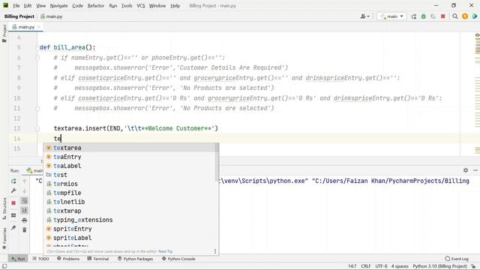Rerun program in Run panel
480x270 pixels.
point(13,181)
